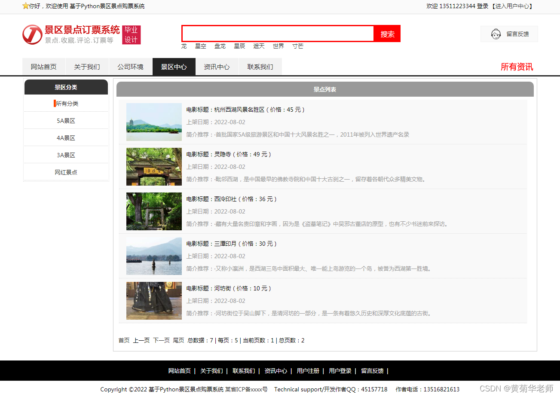Focus the search input box
Image resolution: width=560 pixels, height=397 pixels.
[278, 34]
